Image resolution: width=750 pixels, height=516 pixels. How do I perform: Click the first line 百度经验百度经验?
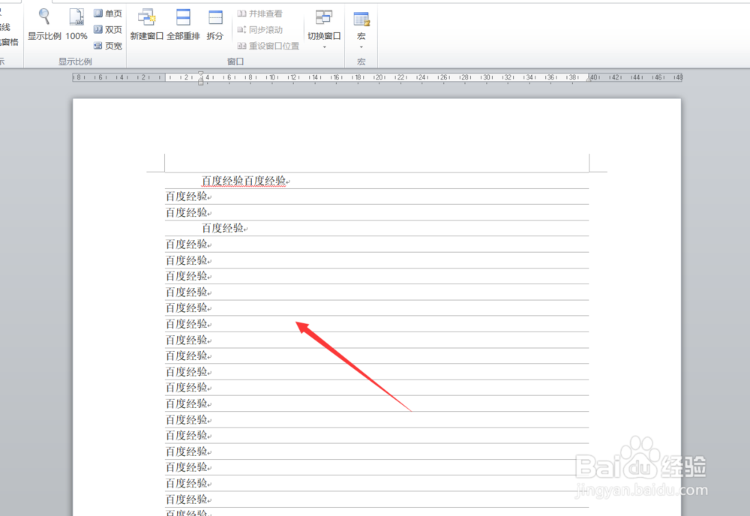click(244, 181)
